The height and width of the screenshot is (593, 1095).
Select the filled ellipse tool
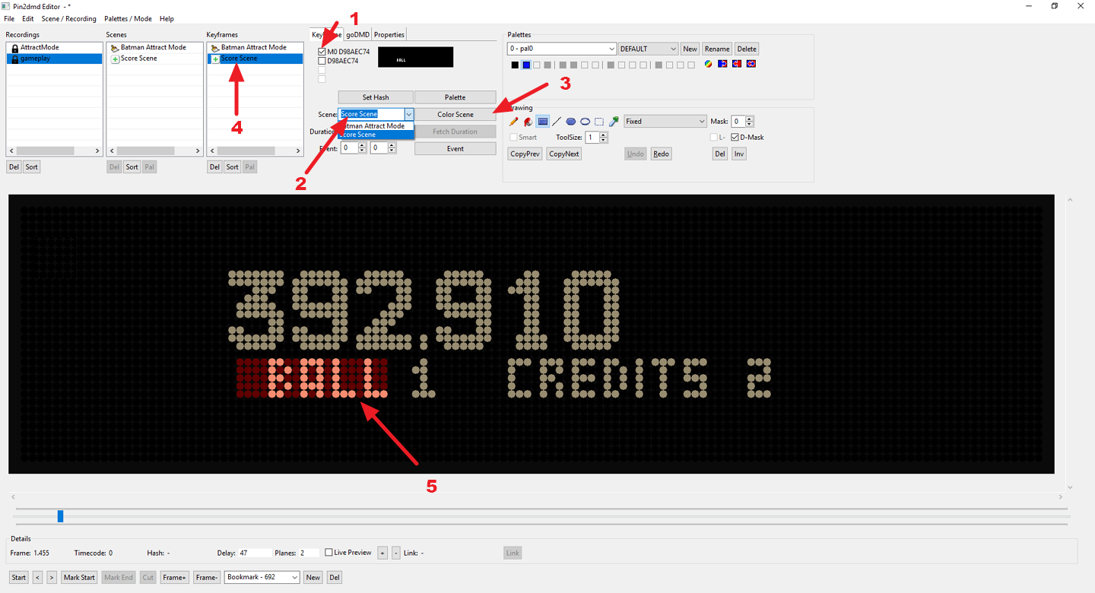(571, 122)
